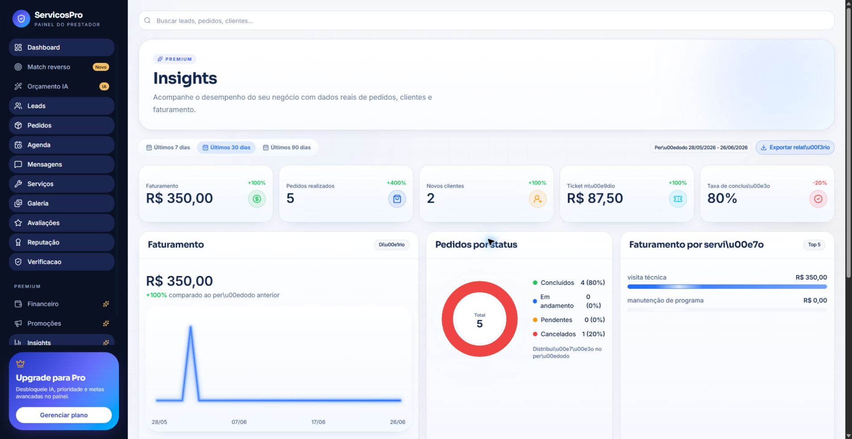Click the Novos clientes user icon
This screenshot has height=439, width=852.
(538, 199)
